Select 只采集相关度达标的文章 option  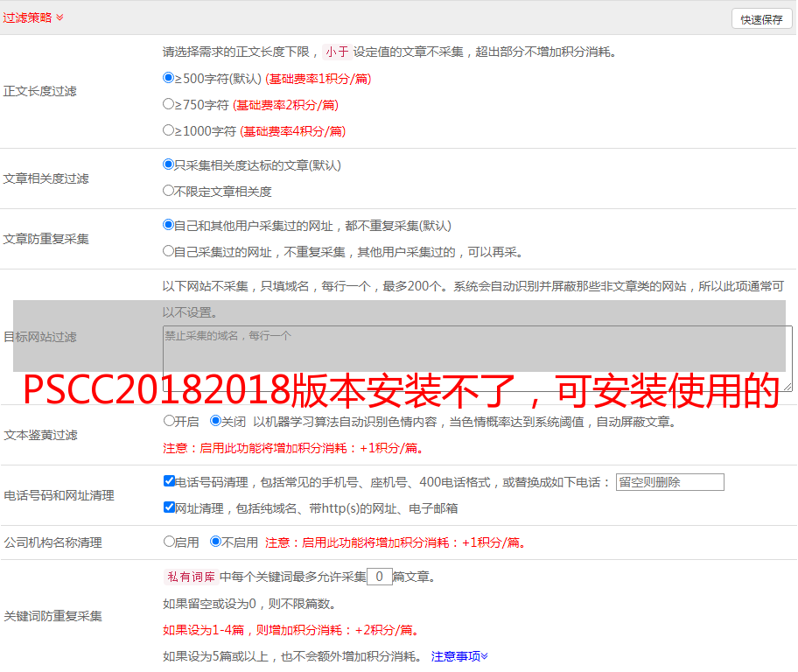point(169,164)
